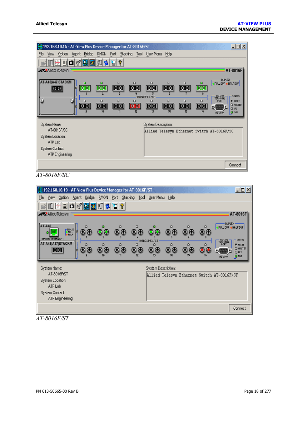This screenshot has height=422, width=298.
Task: Click the terminal computer icon in AT-8016F/ST toolbar
Action: tap(115, 206)
